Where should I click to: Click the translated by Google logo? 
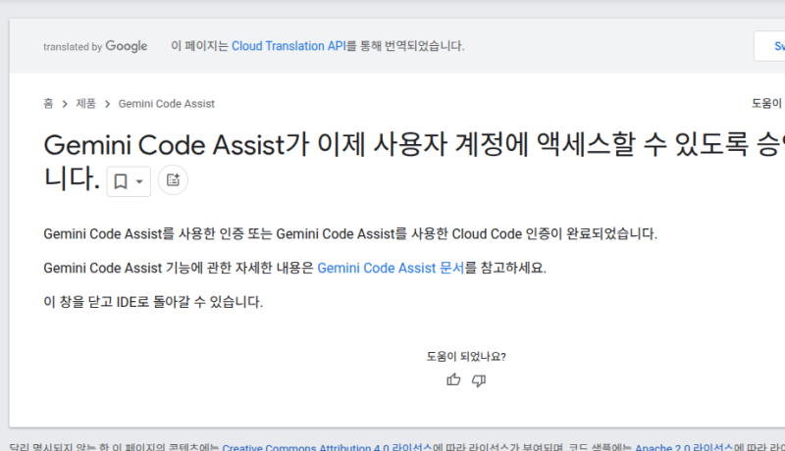pos(95,46)
